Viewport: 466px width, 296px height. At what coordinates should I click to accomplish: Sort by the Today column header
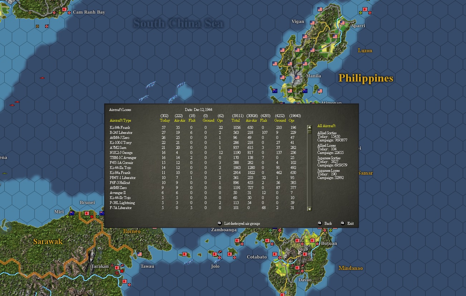[165, 121]
